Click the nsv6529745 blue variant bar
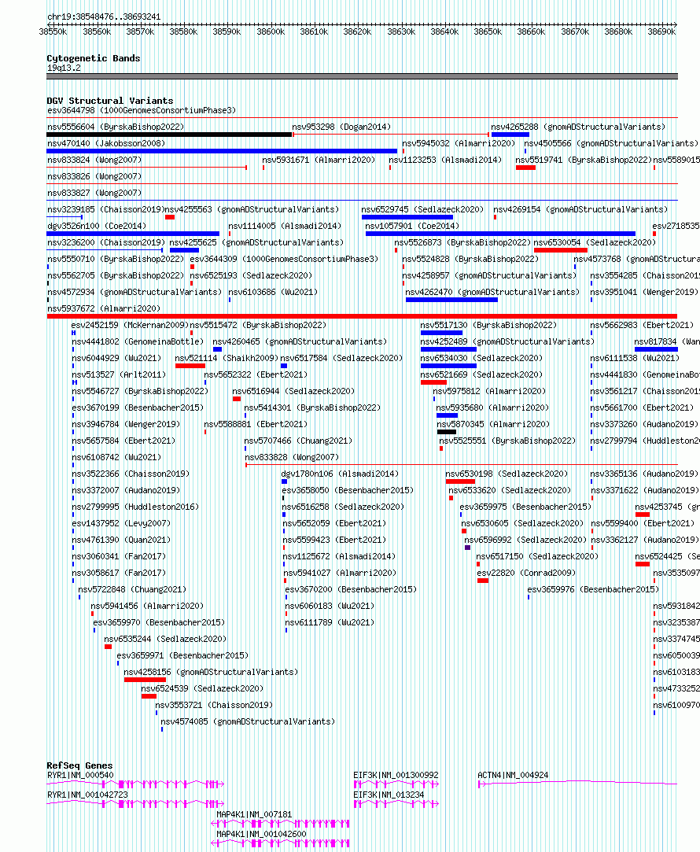700x852 pixels. 407,217
